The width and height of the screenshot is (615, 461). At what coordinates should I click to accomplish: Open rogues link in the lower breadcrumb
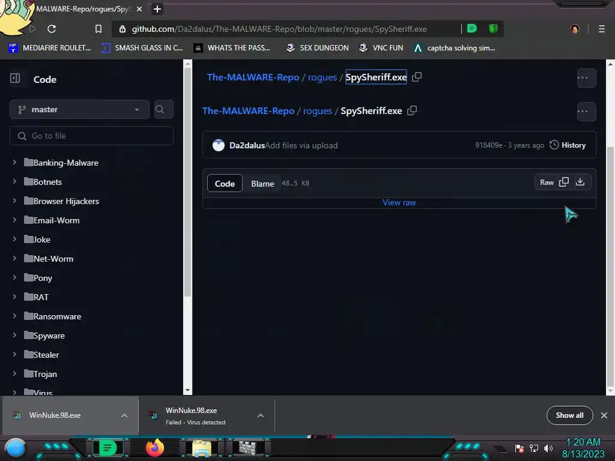click(317, 111)
